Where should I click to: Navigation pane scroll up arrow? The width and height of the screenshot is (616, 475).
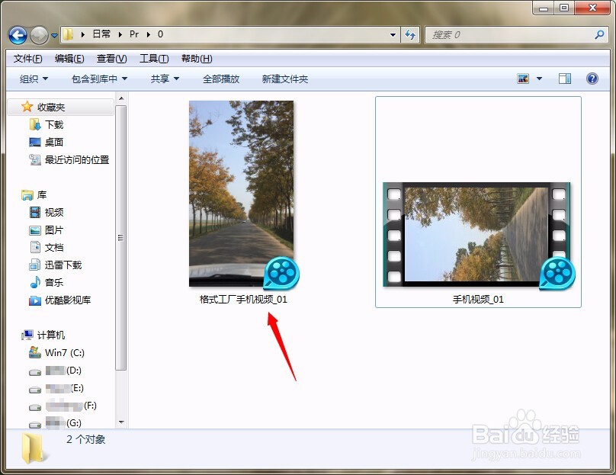[x=121, y=98]
